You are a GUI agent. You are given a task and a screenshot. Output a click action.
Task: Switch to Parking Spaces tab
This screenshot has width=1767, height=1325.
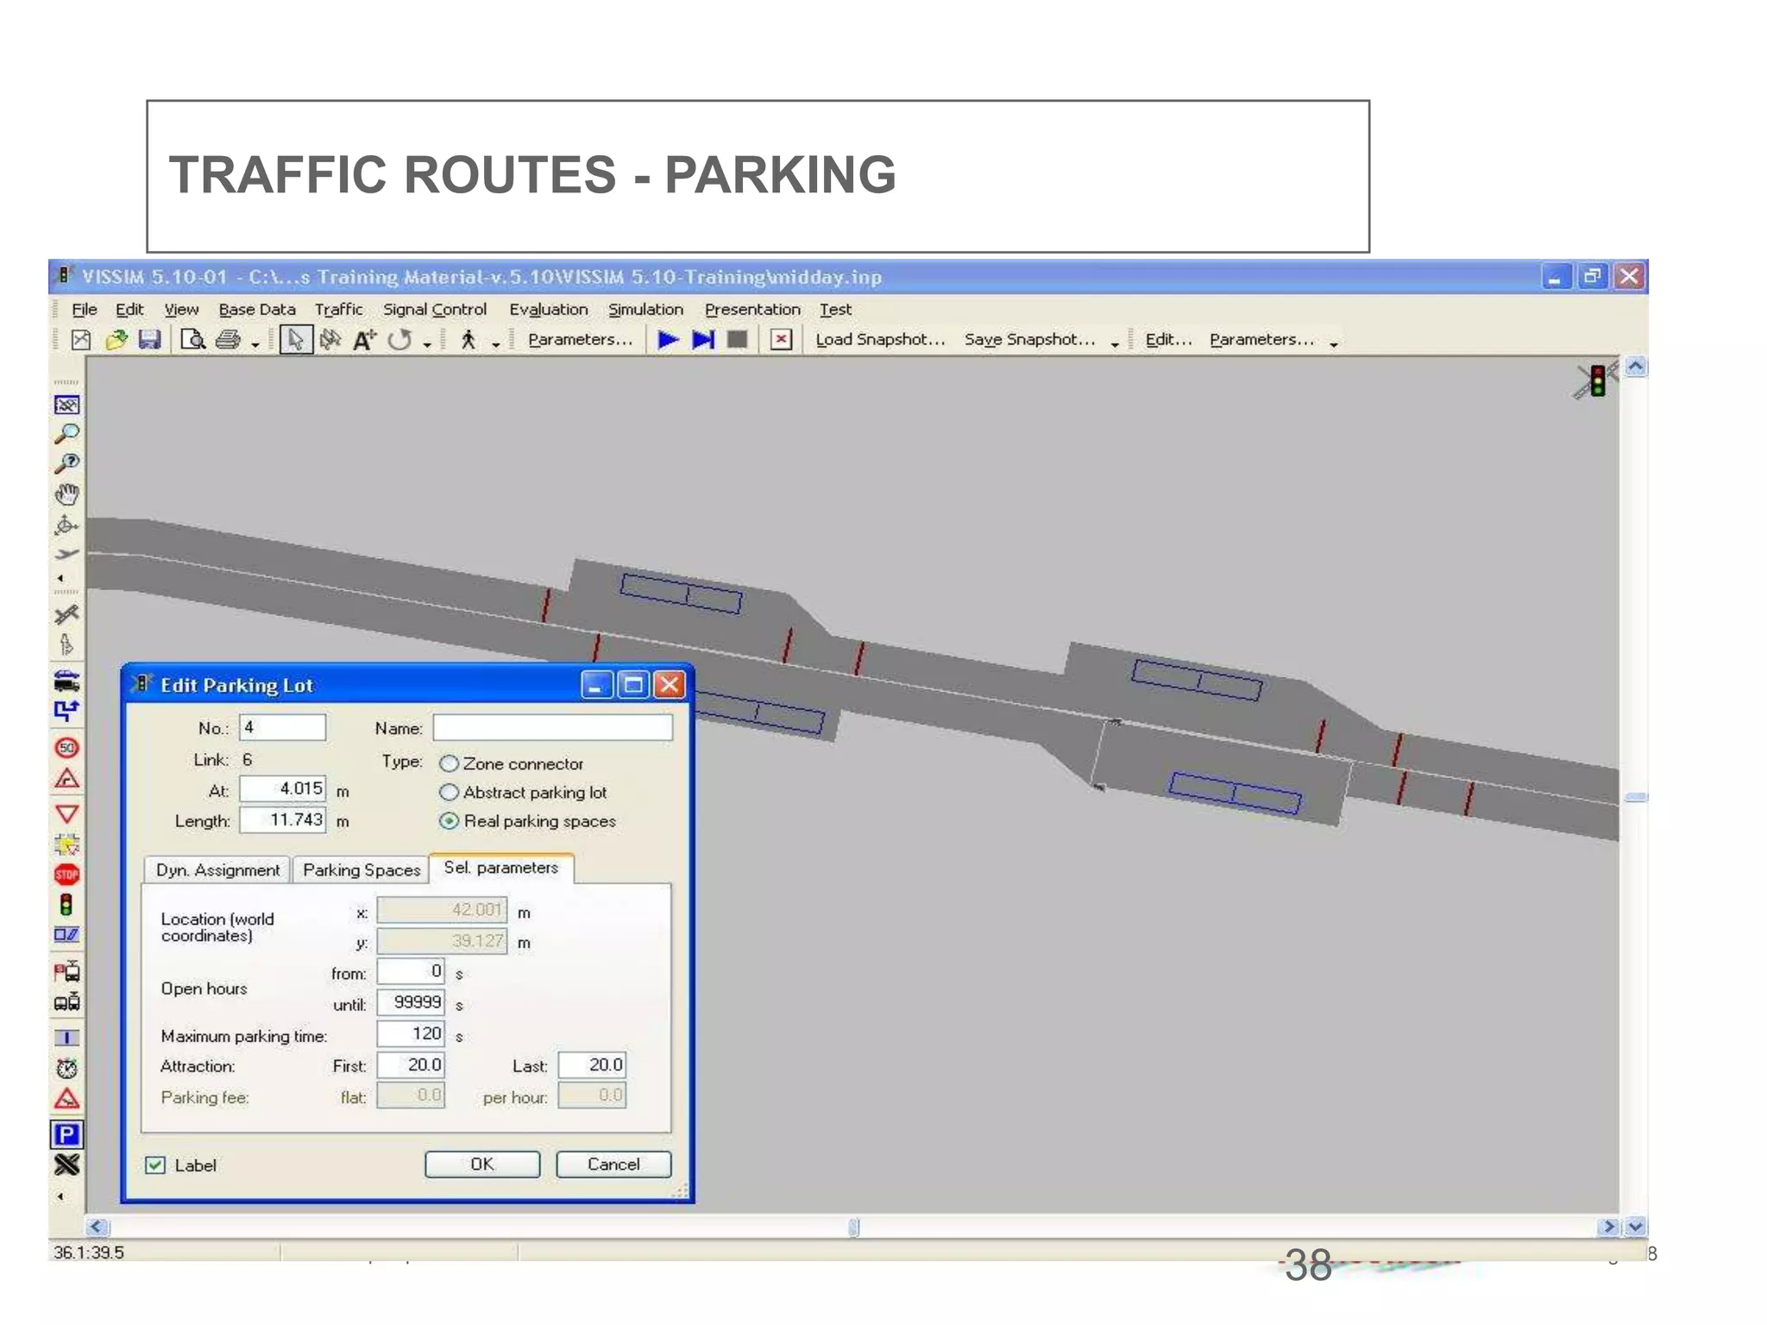(x=361, y=870)
